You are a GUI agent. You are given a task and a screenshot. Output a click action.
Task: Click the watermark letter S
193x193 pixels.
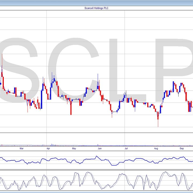tap(20, 70)
